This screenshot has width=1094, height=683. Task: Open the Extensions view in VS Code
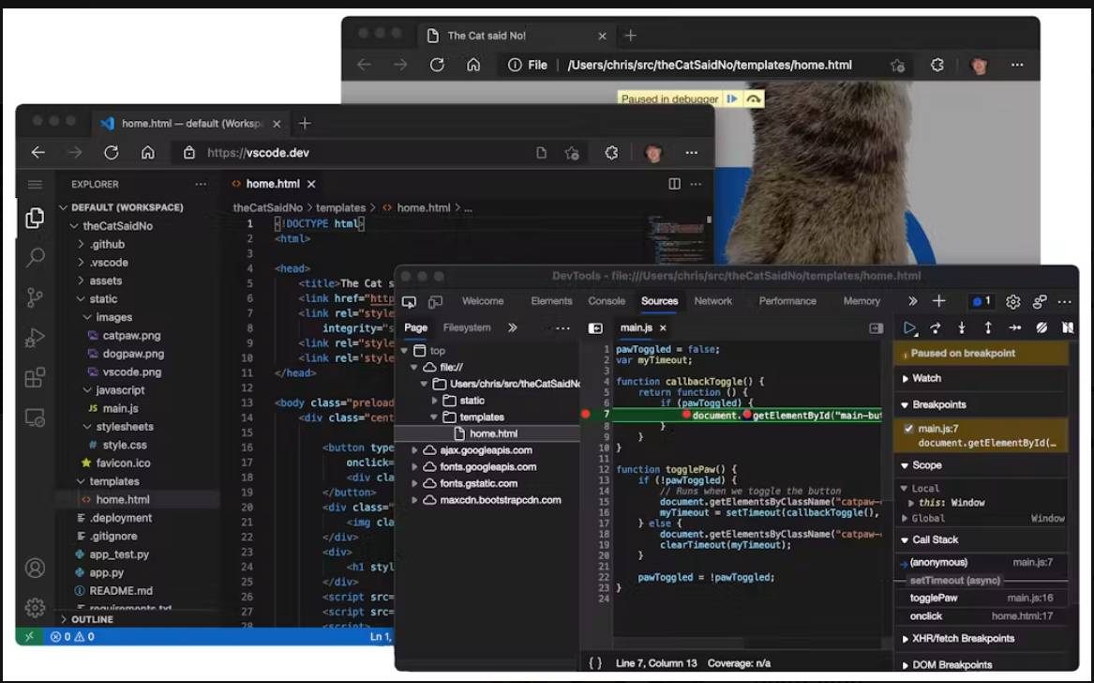[35, 378]
